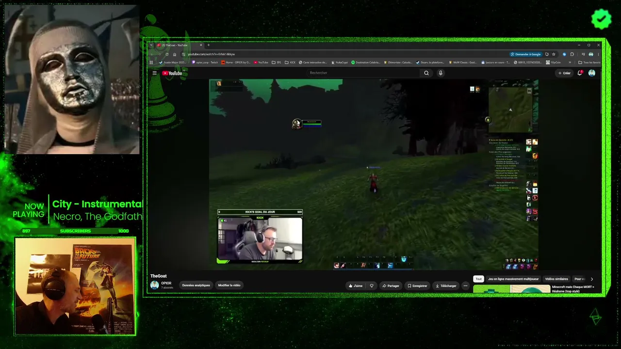Image resolution: width=621 pixels, height=349 pixels.
Task: Open the opior_corp - Twitch bookmark
Action: click(205, 63)
